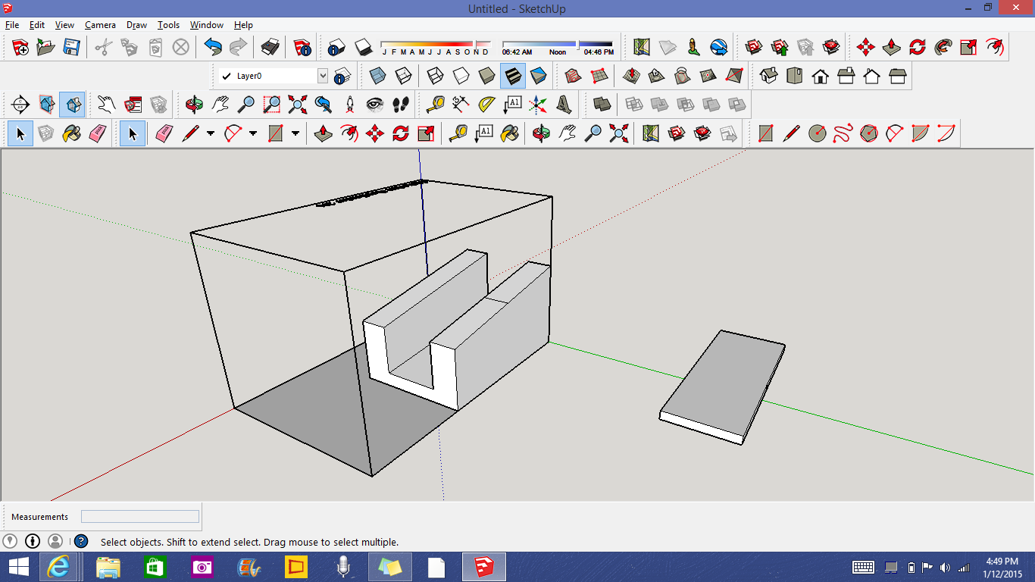
Task: Open the File menu
Action: (x=12, y=25)
